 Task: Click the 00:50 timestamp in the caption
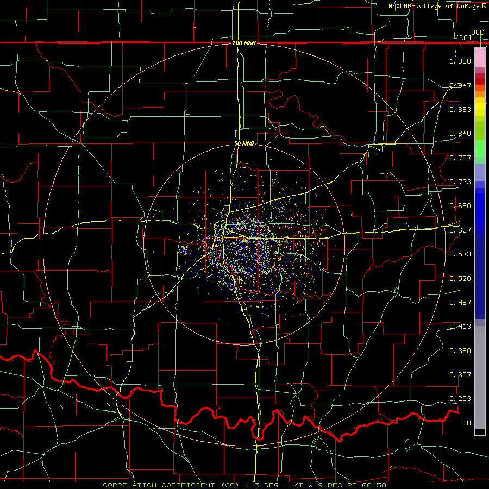coord(374,485)
